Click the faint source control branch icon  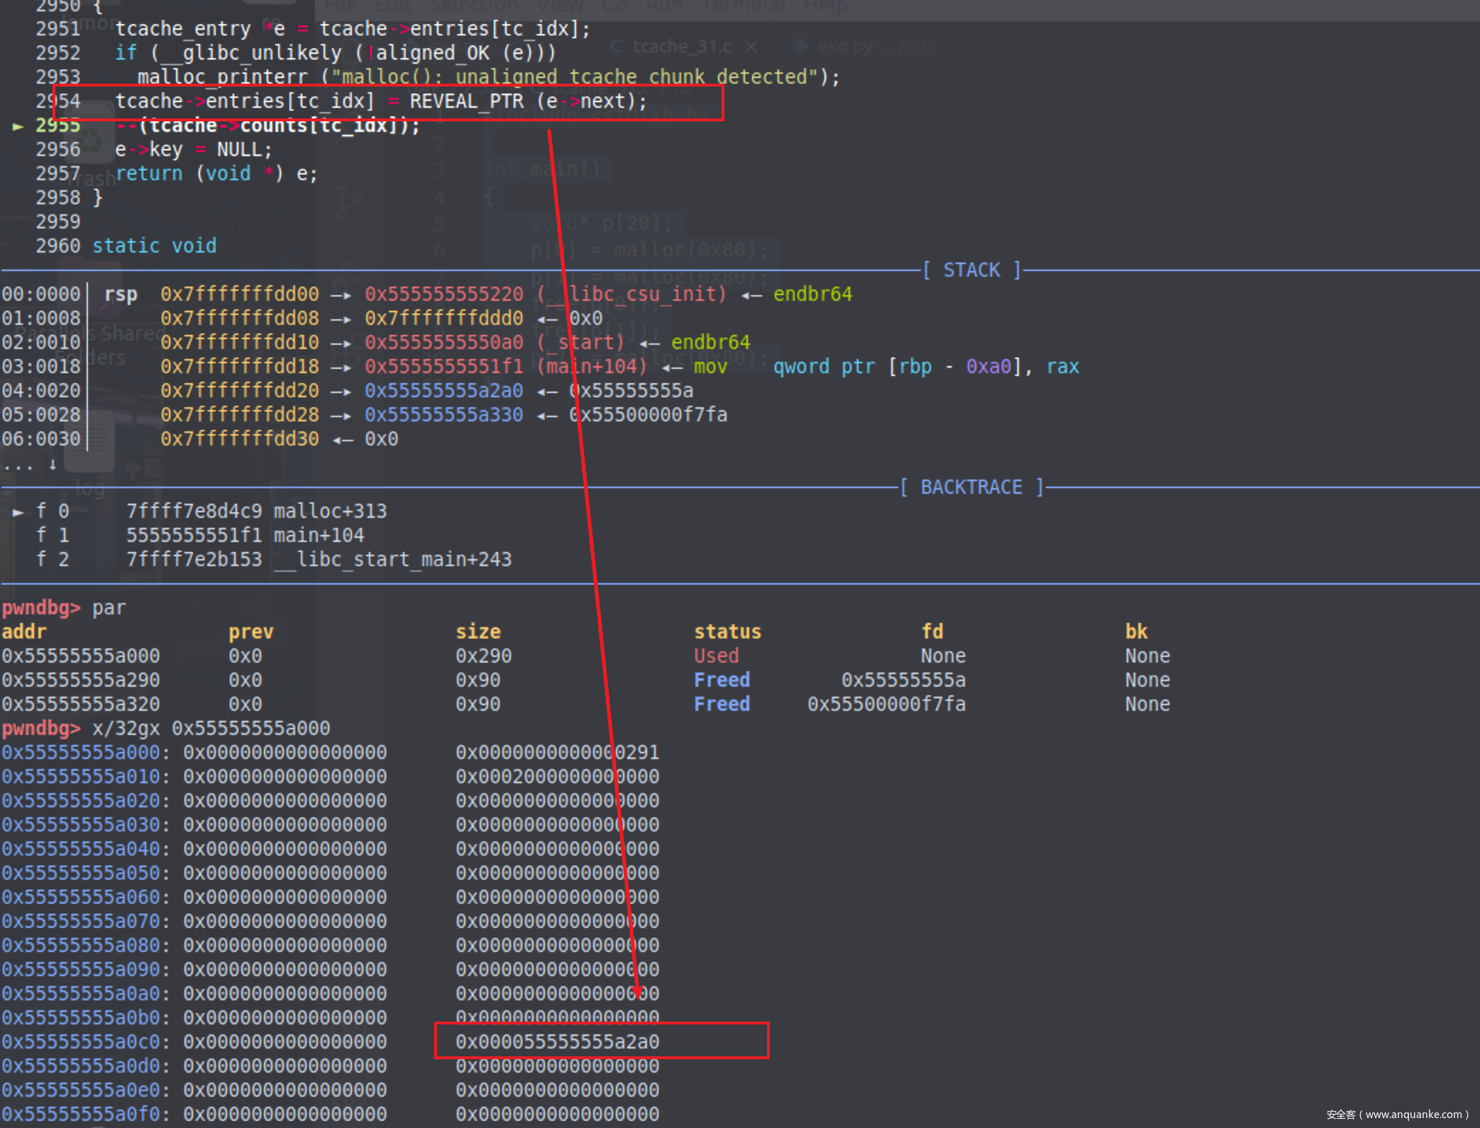(x=348, y=202)
